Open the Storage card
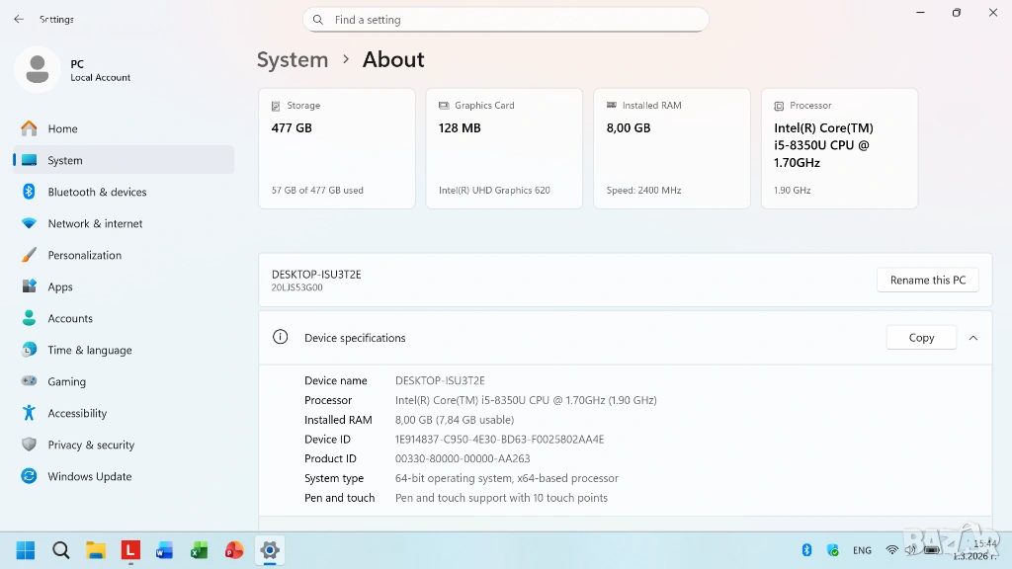 coord(336,148)
